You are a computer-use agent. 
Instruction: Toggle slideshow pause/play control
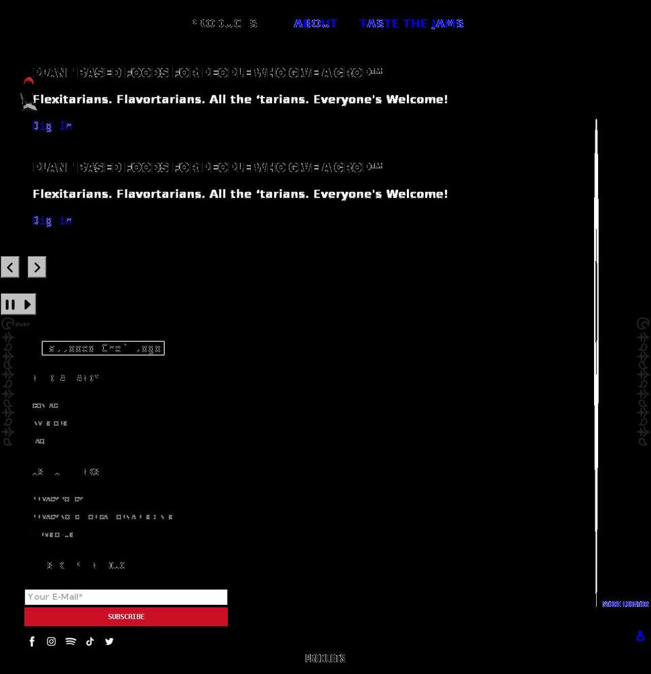tap(18, 304)
